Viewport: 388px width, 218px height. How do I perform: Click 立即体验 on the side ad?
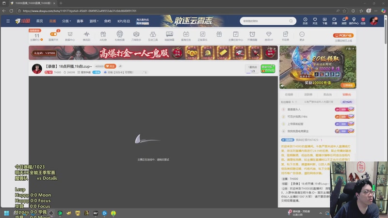(x=348, y=85)
